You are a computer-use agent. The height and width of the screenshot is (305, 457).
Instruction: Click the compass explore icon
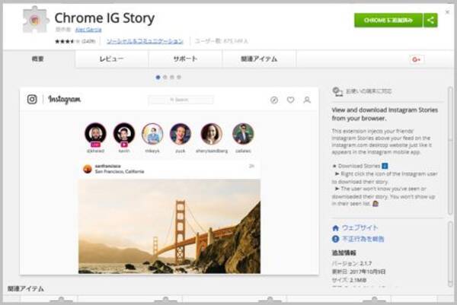[x=274, y=100]
